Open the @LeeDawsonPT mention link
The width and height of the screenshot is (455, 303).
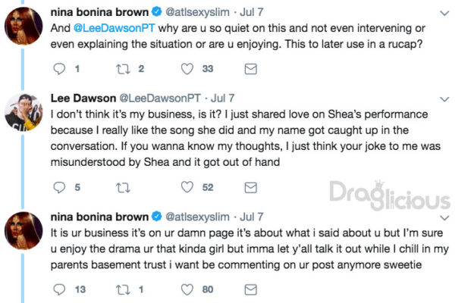[x=115, y=28]
